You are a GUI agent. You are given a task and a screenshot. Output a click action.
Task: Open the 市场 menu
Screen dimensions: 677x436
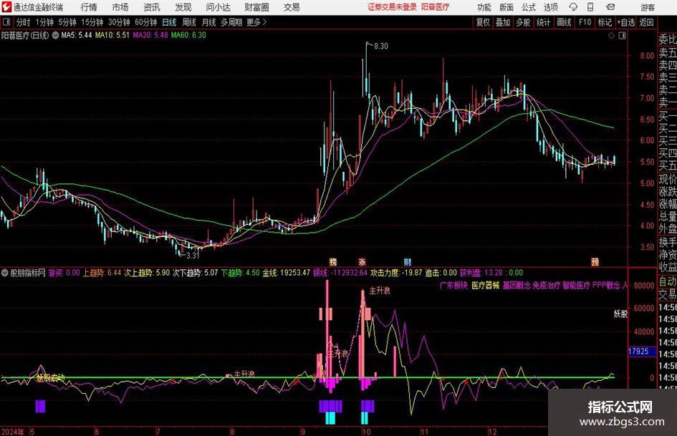pos(120,7)
